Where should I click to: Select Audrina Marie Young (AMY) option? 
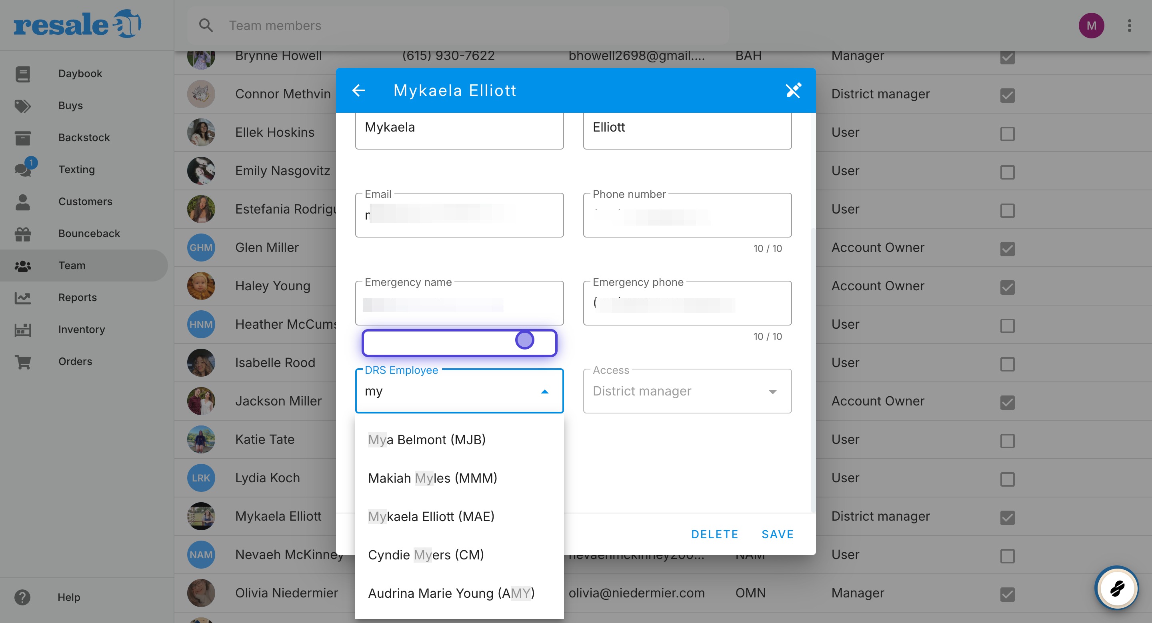(x=459, y=594)
